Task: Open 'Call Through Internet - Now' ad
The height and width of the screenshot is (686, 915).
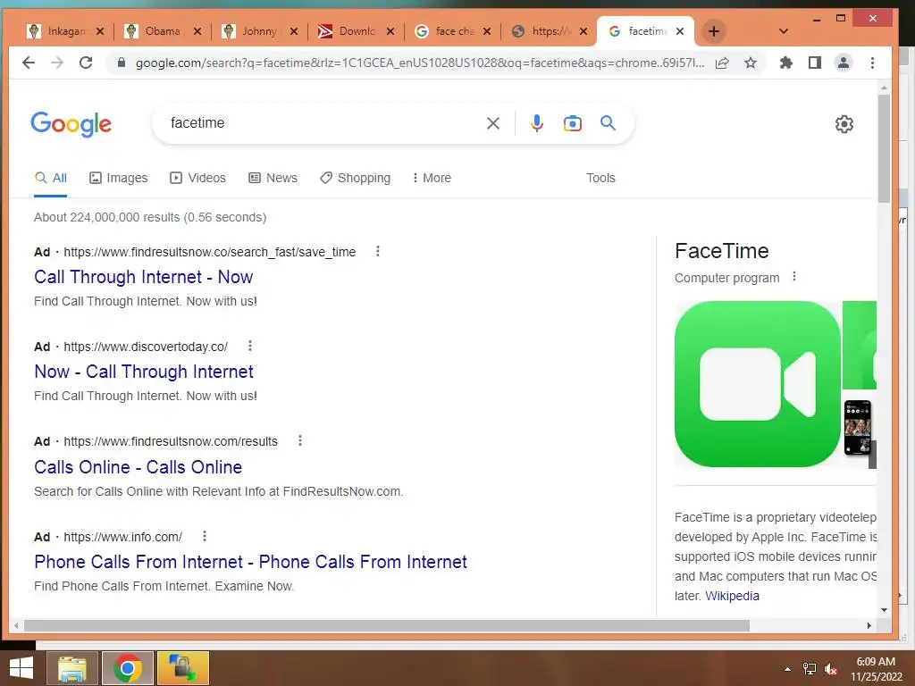Action: [144, 277]
